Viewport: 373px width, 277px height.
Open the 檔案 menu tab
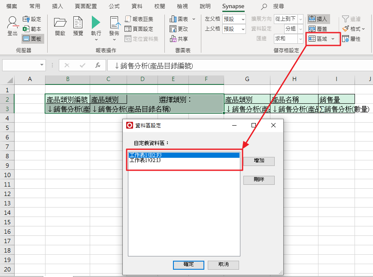pos(12,6)
